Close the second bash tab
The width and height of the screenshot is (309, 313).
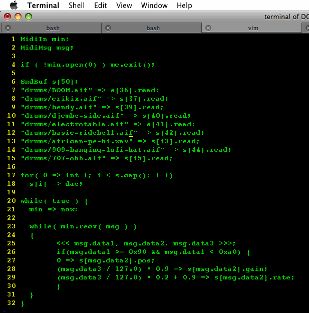point(108,28)
